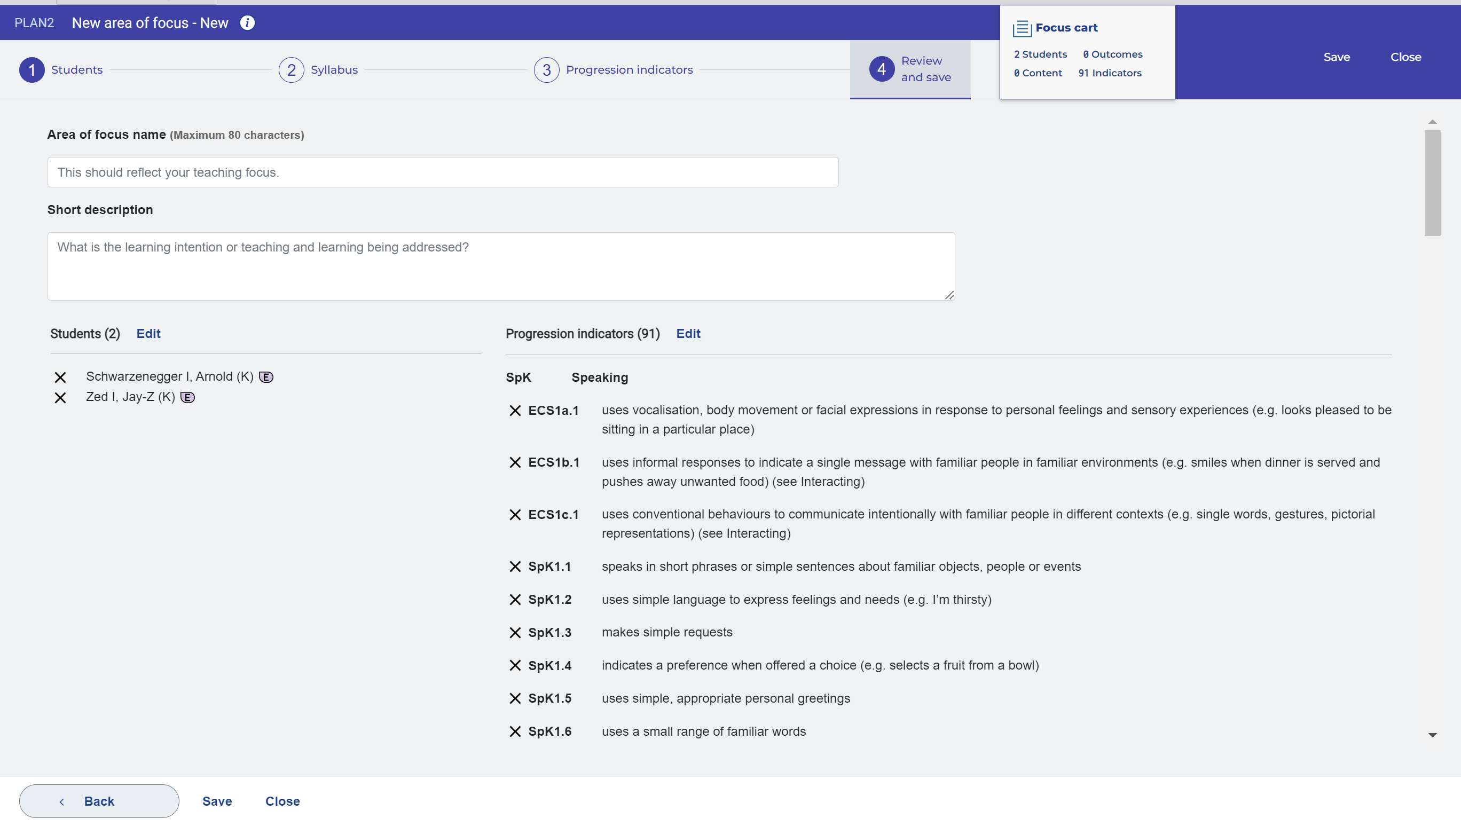1461x826 pixels.
Task: Remove student Schwarzenegger I, Arnold
Action: tap(60, 377)
